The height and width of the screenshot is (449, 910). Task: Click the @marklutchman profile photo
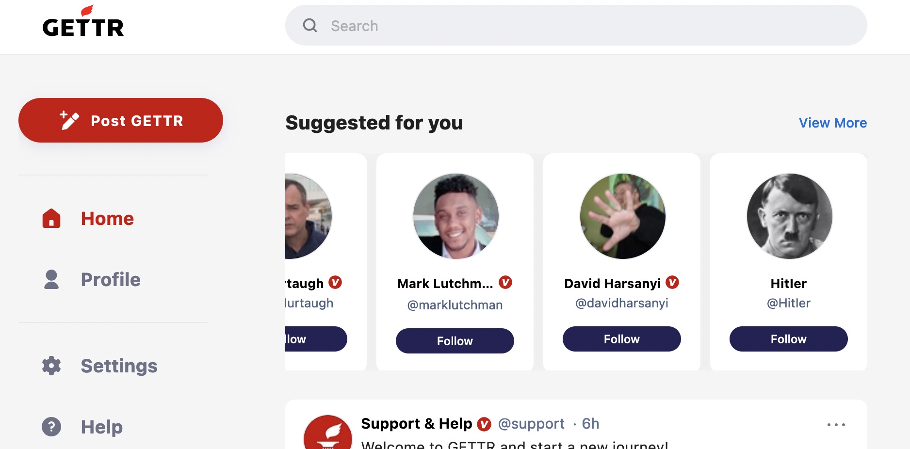pyautogui.click(x=455, y=216)
